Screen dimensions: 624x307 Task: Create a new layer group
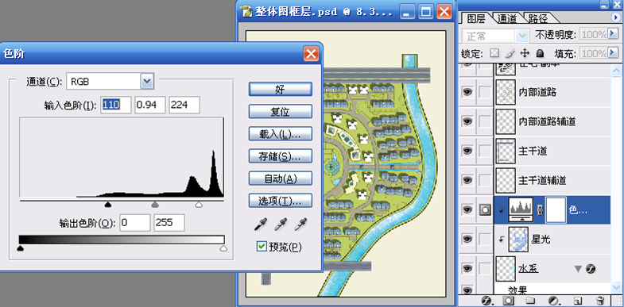[530, 301]
